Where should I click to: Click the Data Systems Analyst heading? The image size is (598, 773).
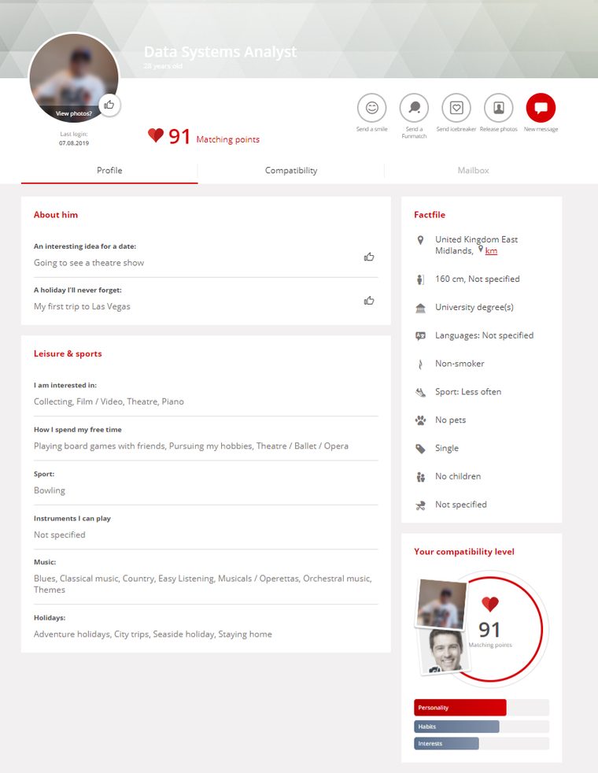tap(220, 52)
